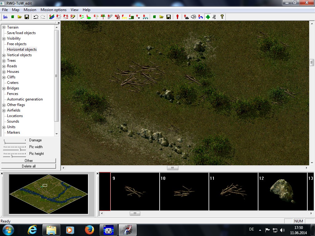Screen dimensions: 315x236
Task: Open Windows Explorer from the taskbar
Action: tap(51, 230)
